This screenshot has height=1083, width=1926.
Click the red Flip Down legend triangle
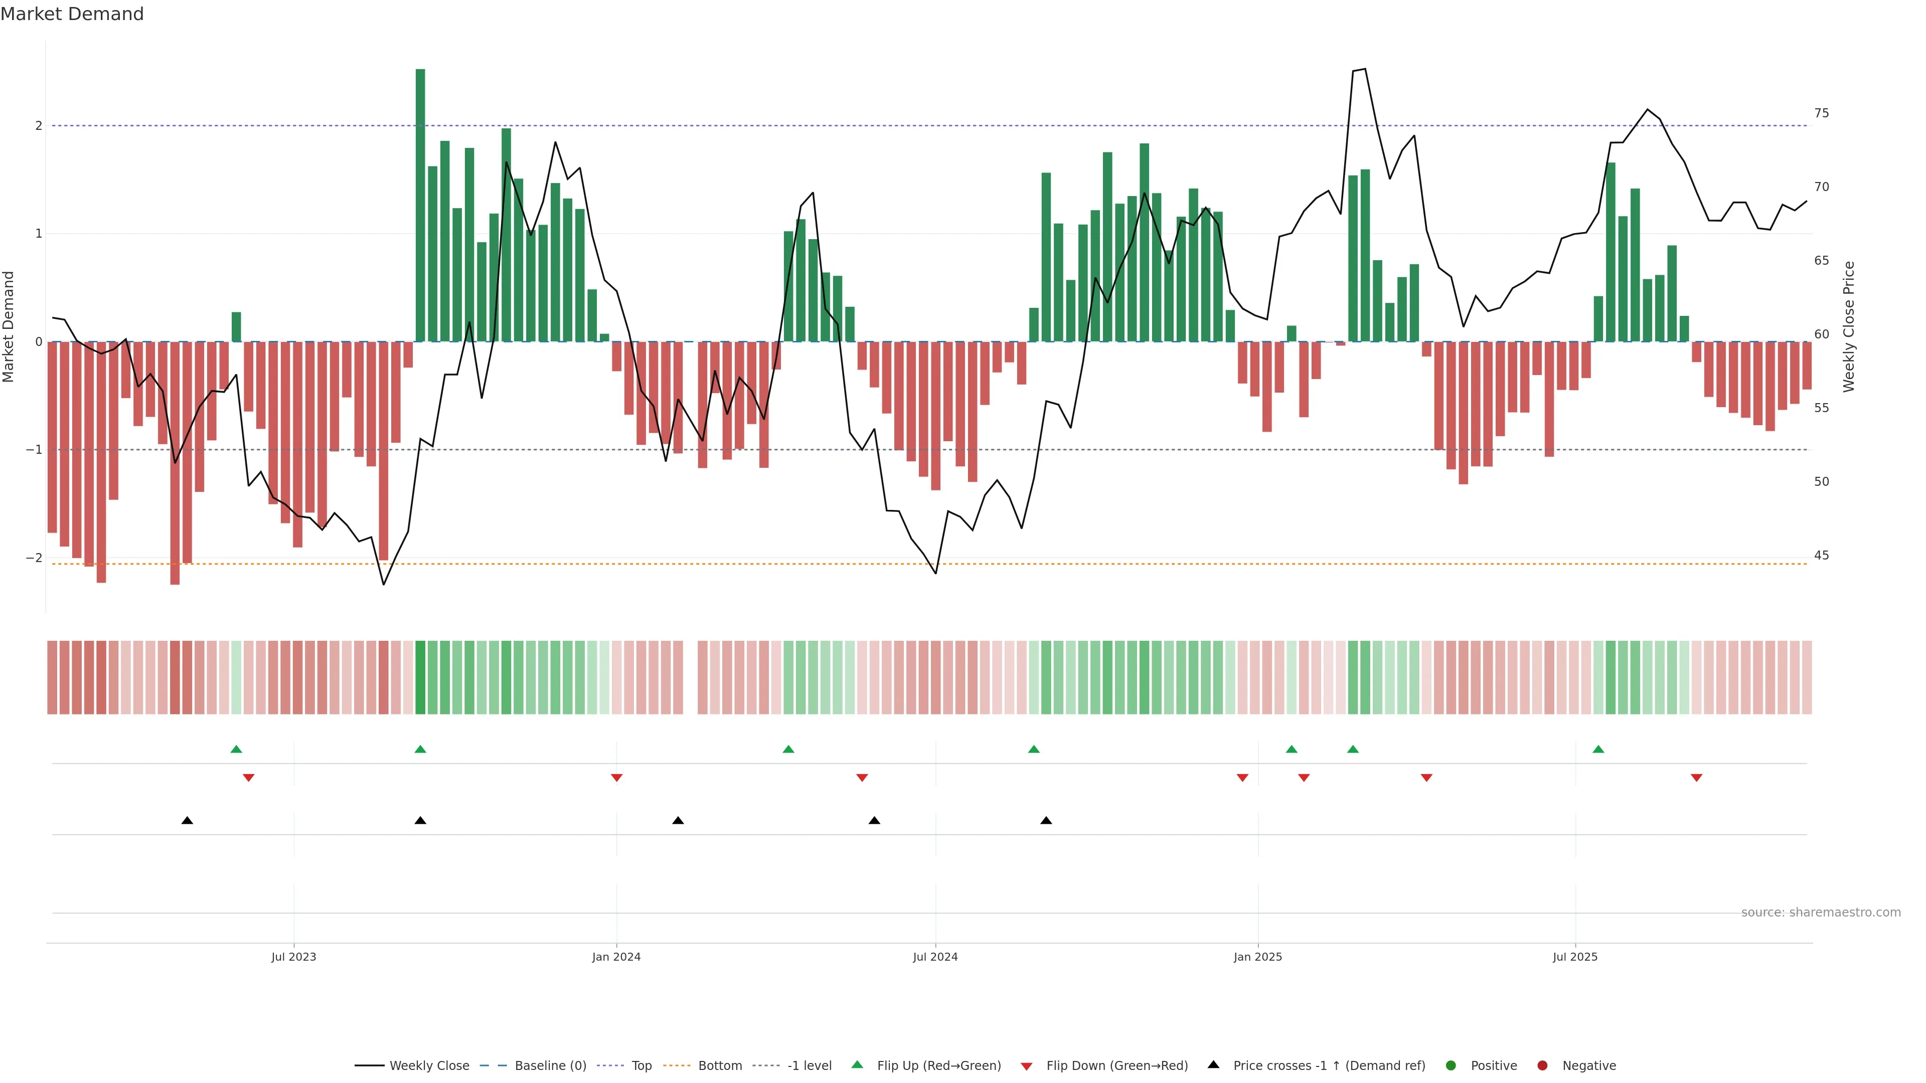(x=1027, y=1066)
